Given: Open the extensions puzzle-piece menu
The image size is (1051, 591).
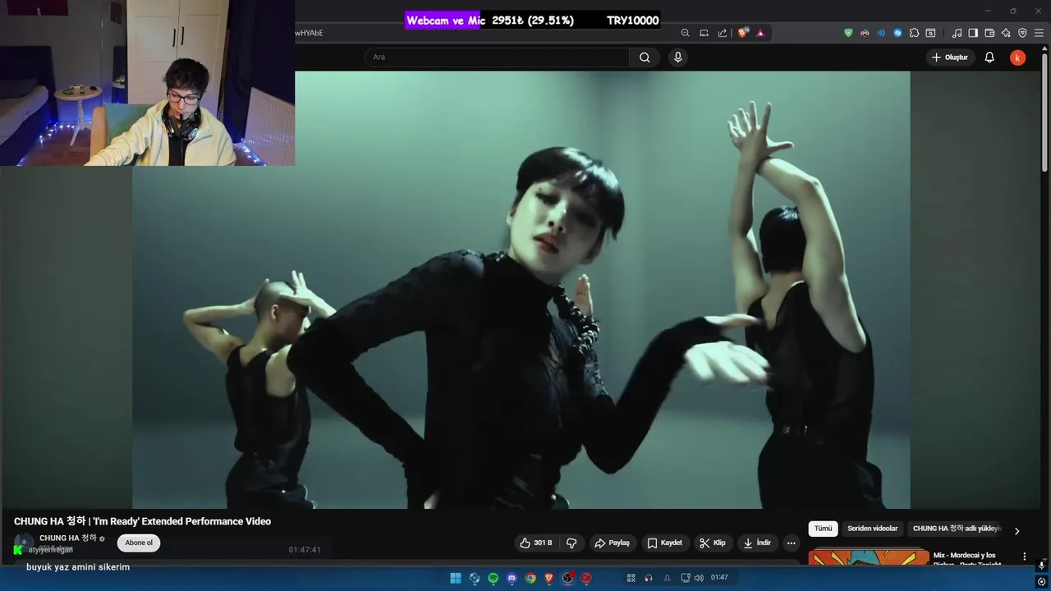Looking at the screenshot, I should (914, 33).
